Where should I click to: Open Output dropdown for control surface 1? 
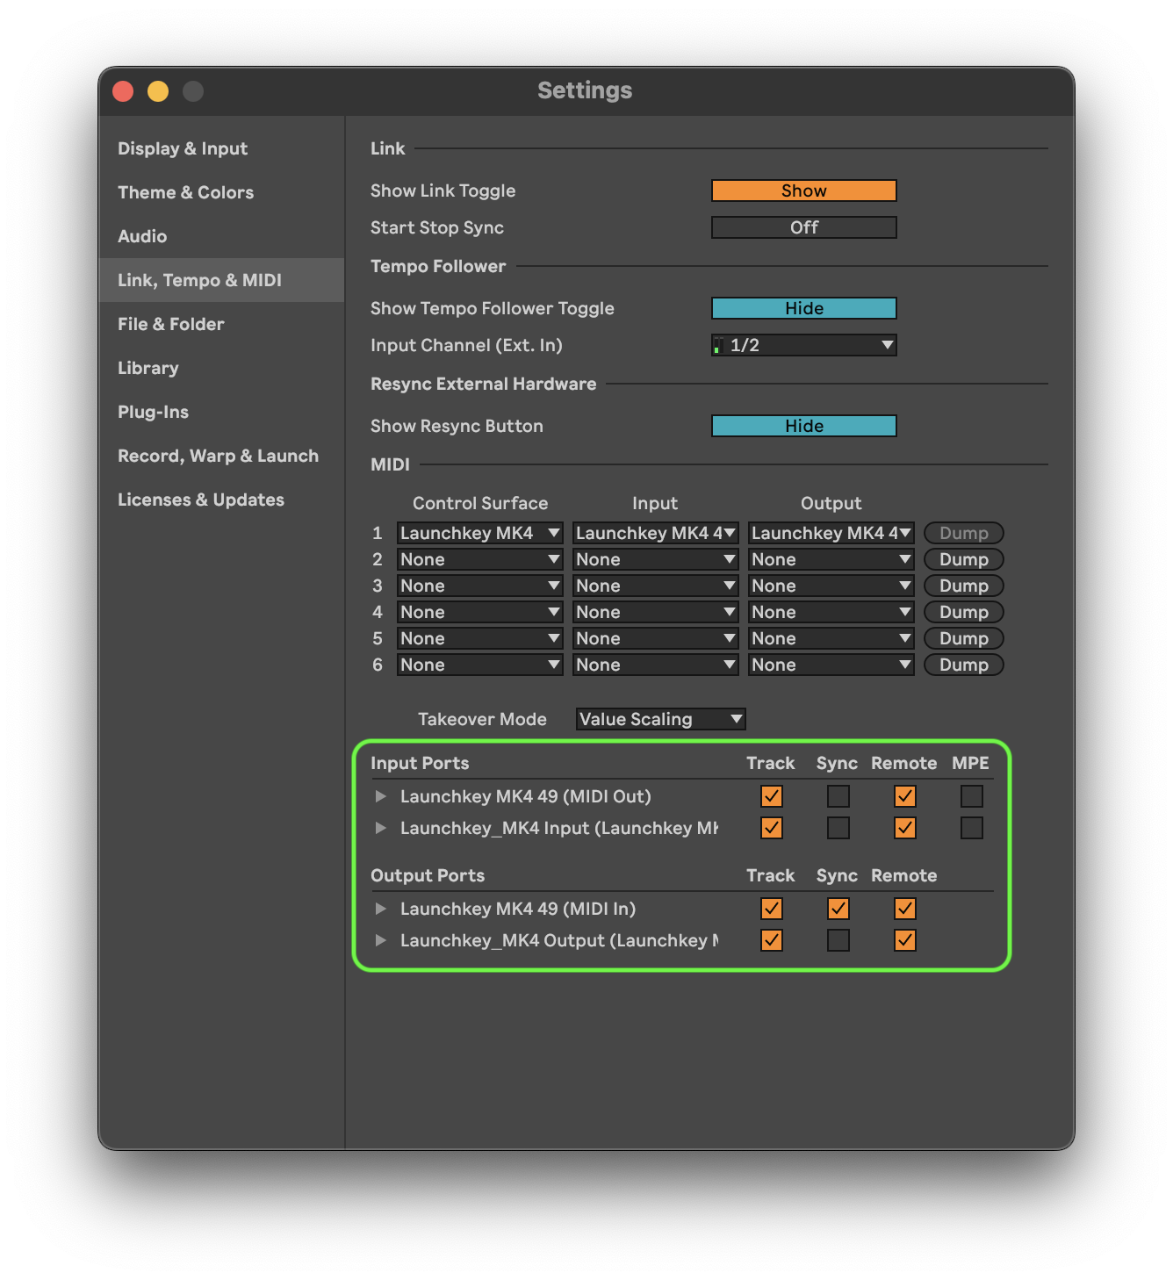[831, 533]
